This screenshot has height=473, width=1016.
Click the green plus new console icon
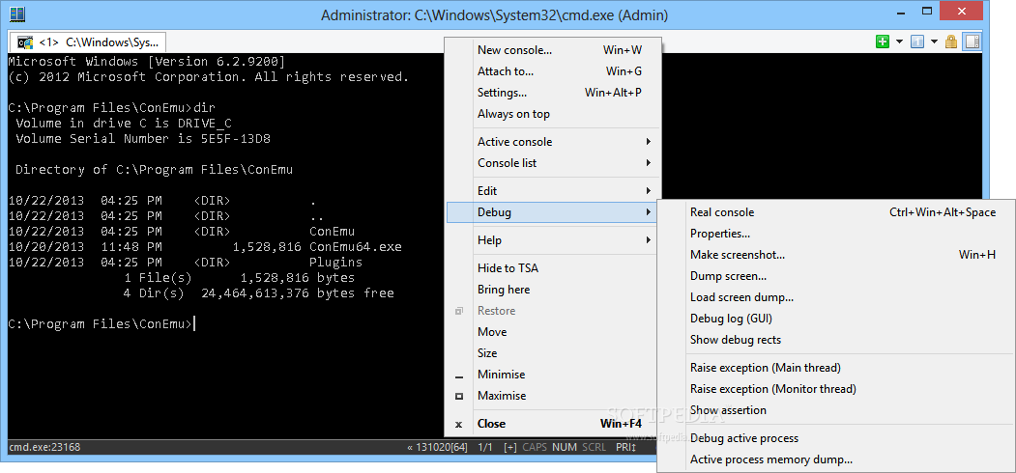pyautogui.click(x=882, y=42)
